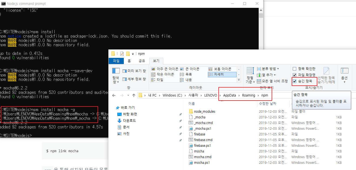
Task: Open the 탐색 창 navigation pane menu
Action: click(x=116, y=76)
